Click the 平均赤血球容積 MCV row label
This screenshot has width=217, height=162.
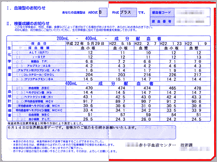(x=39, y=101)
